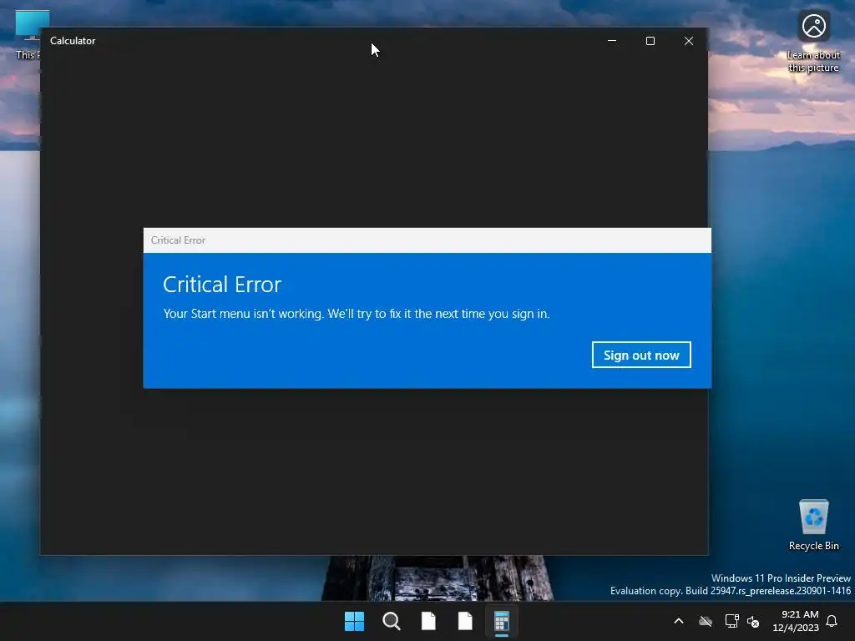855x641 pixels.
Task: Maximize the Calculator window
Action: click(650, 41)
